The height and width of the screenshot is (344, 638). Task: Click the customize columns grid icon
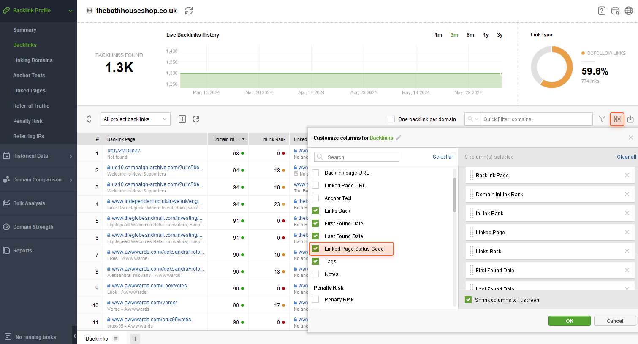tap(617, 119)
